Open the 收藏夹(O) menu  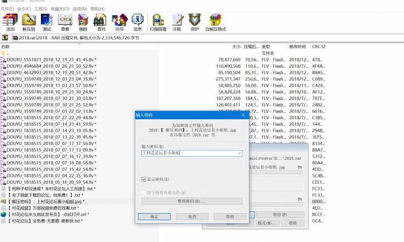60,9
